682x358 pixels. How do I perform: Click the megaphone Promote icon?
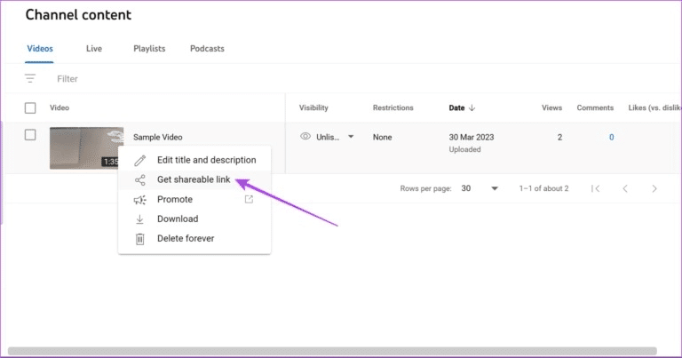pos(139,200)
